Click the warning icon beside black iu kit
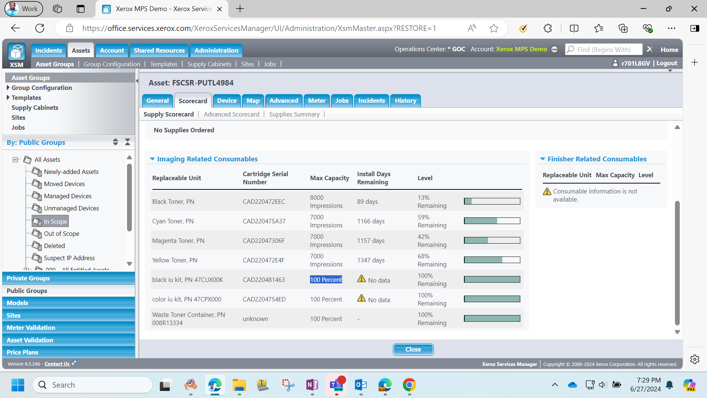The height and width of the screenshot is (398, 707). [x=361, y=279]
